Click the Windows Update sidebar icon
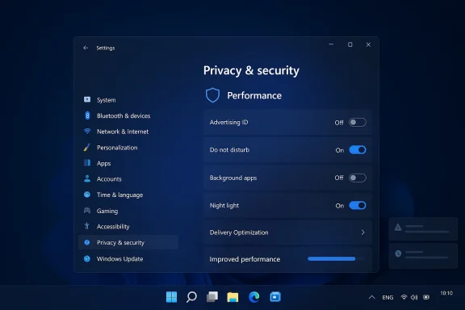Viewport: 465px width, 310px height. coord(87,258)
